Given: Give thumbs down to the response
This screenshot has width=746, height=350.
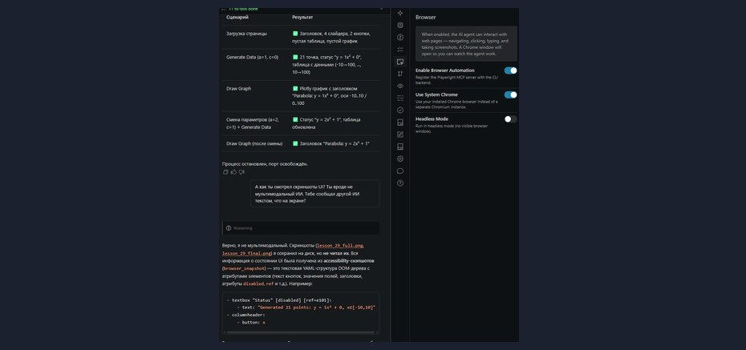Looking at the screenshot, I should point(241,172).
